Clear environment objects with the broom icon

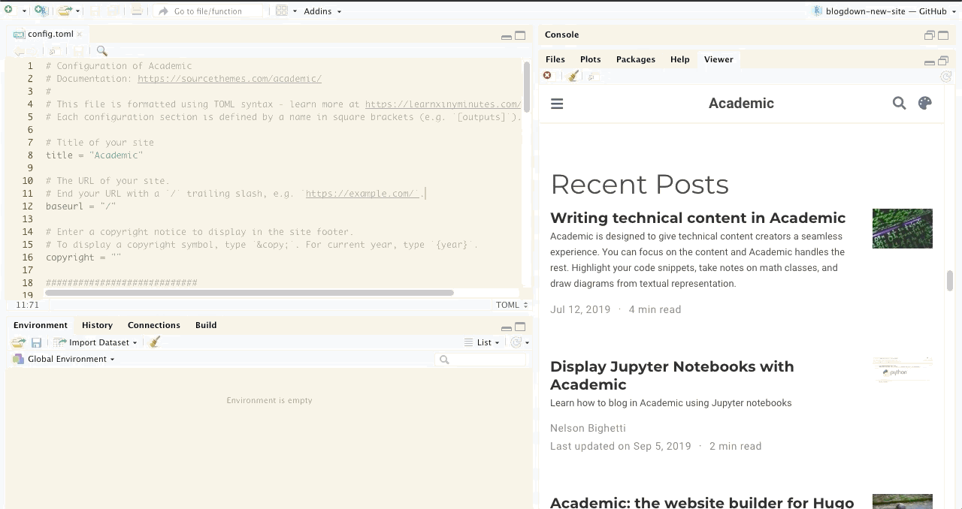pyautogui.click(x=155, y=342)
